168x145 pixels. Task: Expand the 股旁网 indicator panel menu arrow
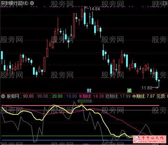coord(3,96)
